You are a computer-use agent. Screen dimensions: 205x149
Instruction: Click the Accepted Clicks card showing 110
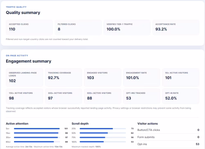[x=29, y=28]
